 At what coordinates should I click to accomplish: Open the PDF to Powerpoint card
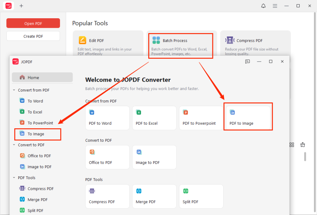click(201, 118)
